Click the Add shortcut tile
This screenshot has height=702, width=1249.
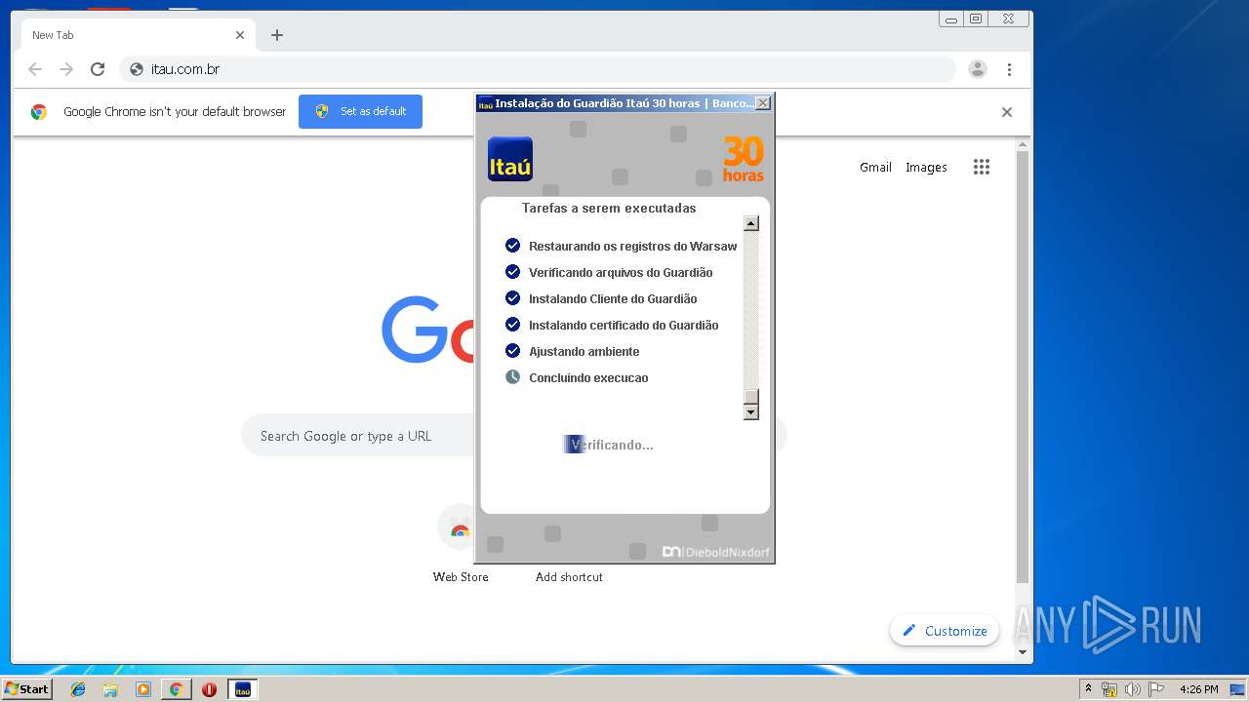[569, 576]
